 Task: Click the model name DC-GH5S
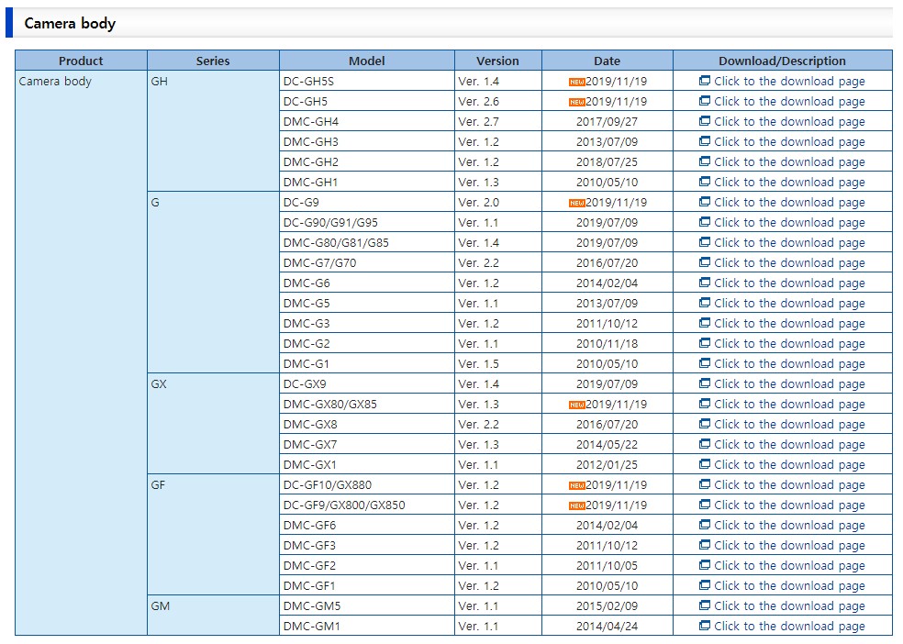(308, 81)
